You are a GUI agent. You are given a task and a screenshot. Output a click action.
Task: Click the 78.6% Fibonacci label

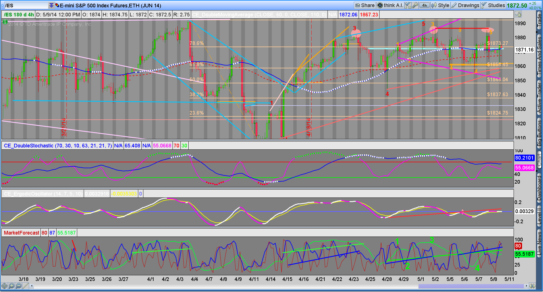[x=197, y=43]
